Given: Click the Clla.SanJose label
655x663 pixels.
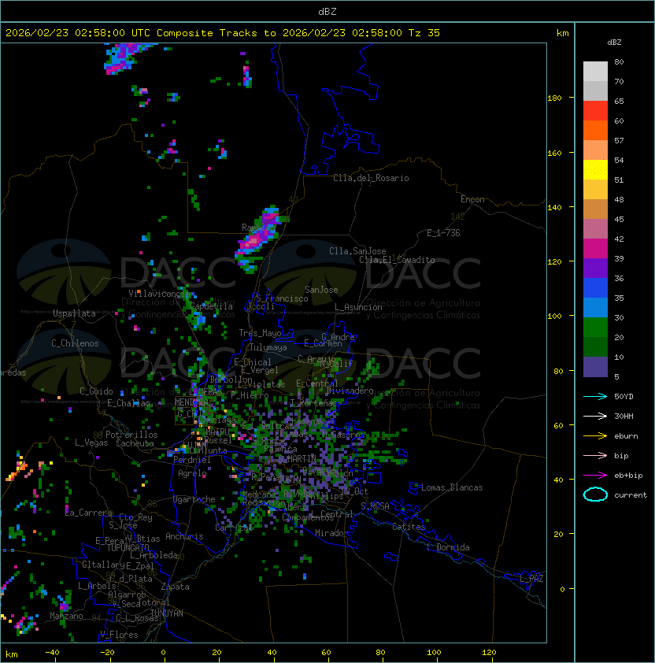Looking at the screenshot, I should 357,251.
